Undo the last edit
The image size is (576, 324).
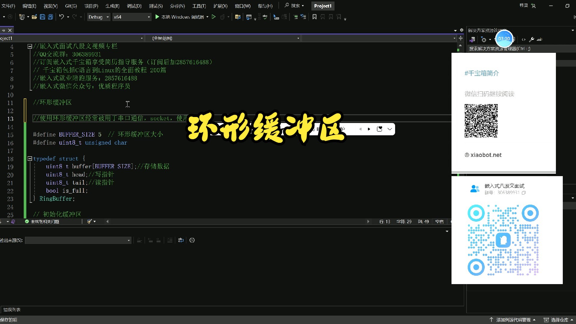(x=61, y=17)
